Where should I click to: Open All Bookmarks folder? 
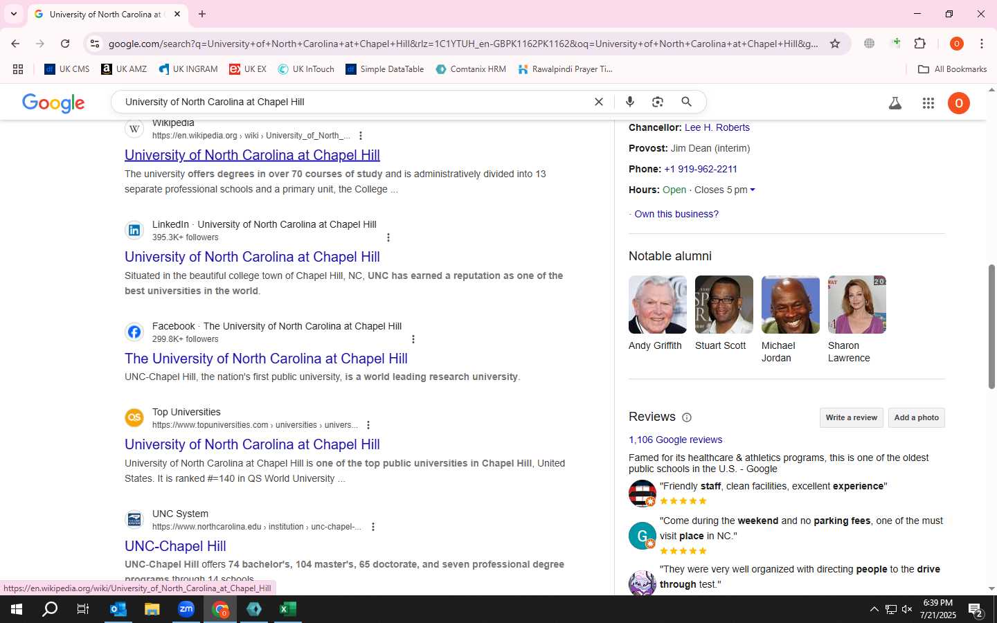tap(952, 69)
